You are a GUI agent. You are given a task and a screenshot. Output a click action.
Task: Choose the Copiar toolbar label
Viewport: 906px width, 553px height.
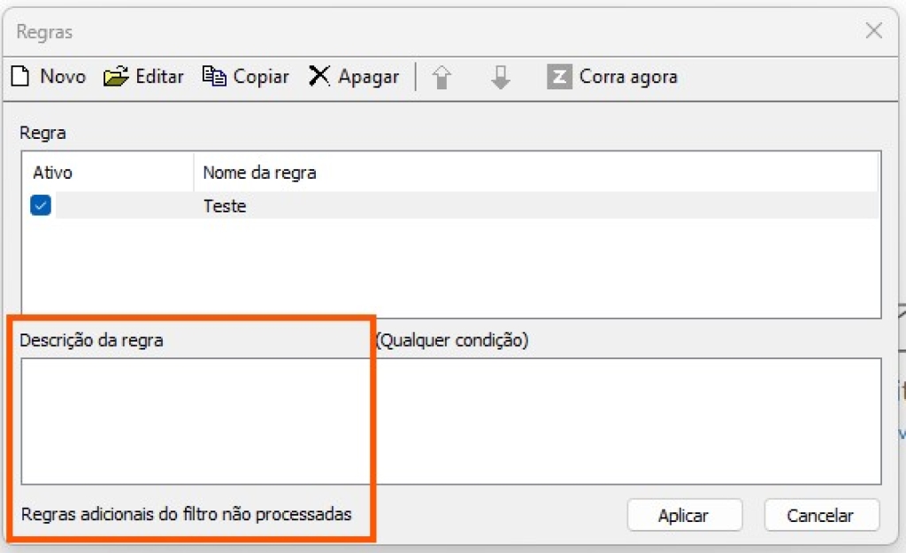coord(261,77)
